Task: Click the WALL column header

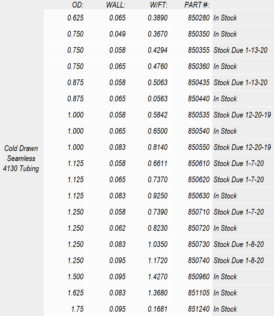Action: [x=116, y=5]
